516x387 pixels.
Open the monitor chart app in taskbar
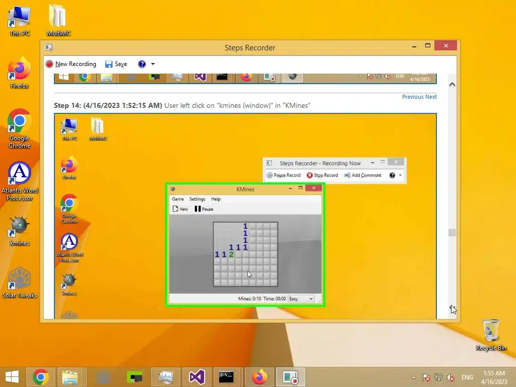click(165, 377)
